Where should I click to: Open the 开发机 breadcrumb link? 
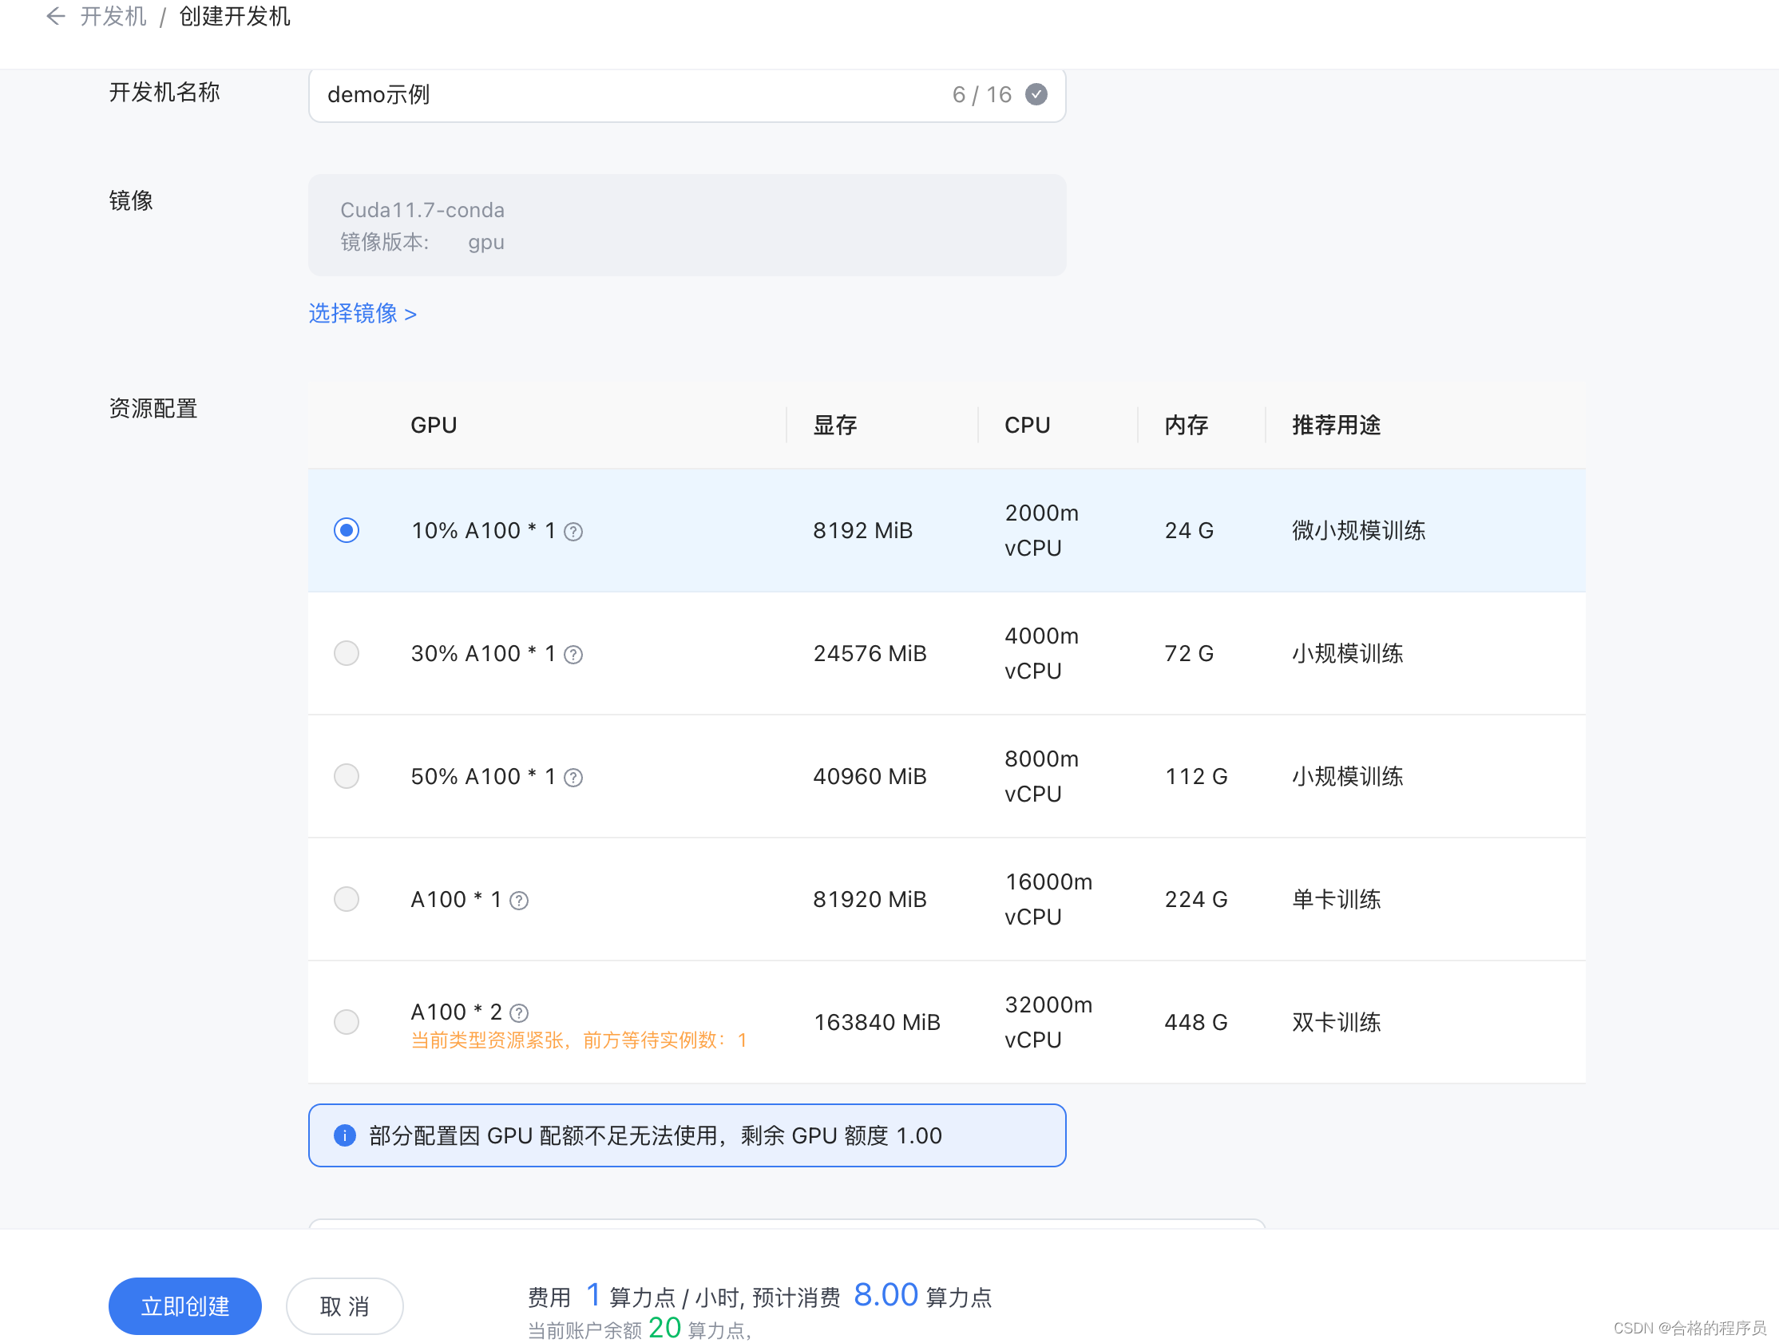113,16
